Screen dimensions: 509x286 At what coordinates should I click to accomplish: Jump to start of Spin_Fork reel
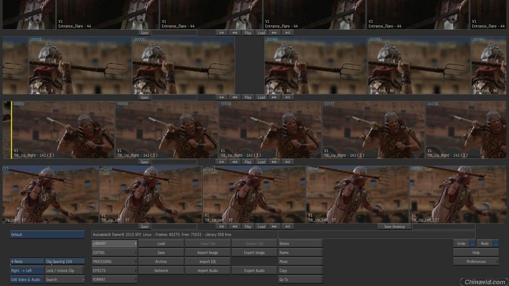[221, 97]
